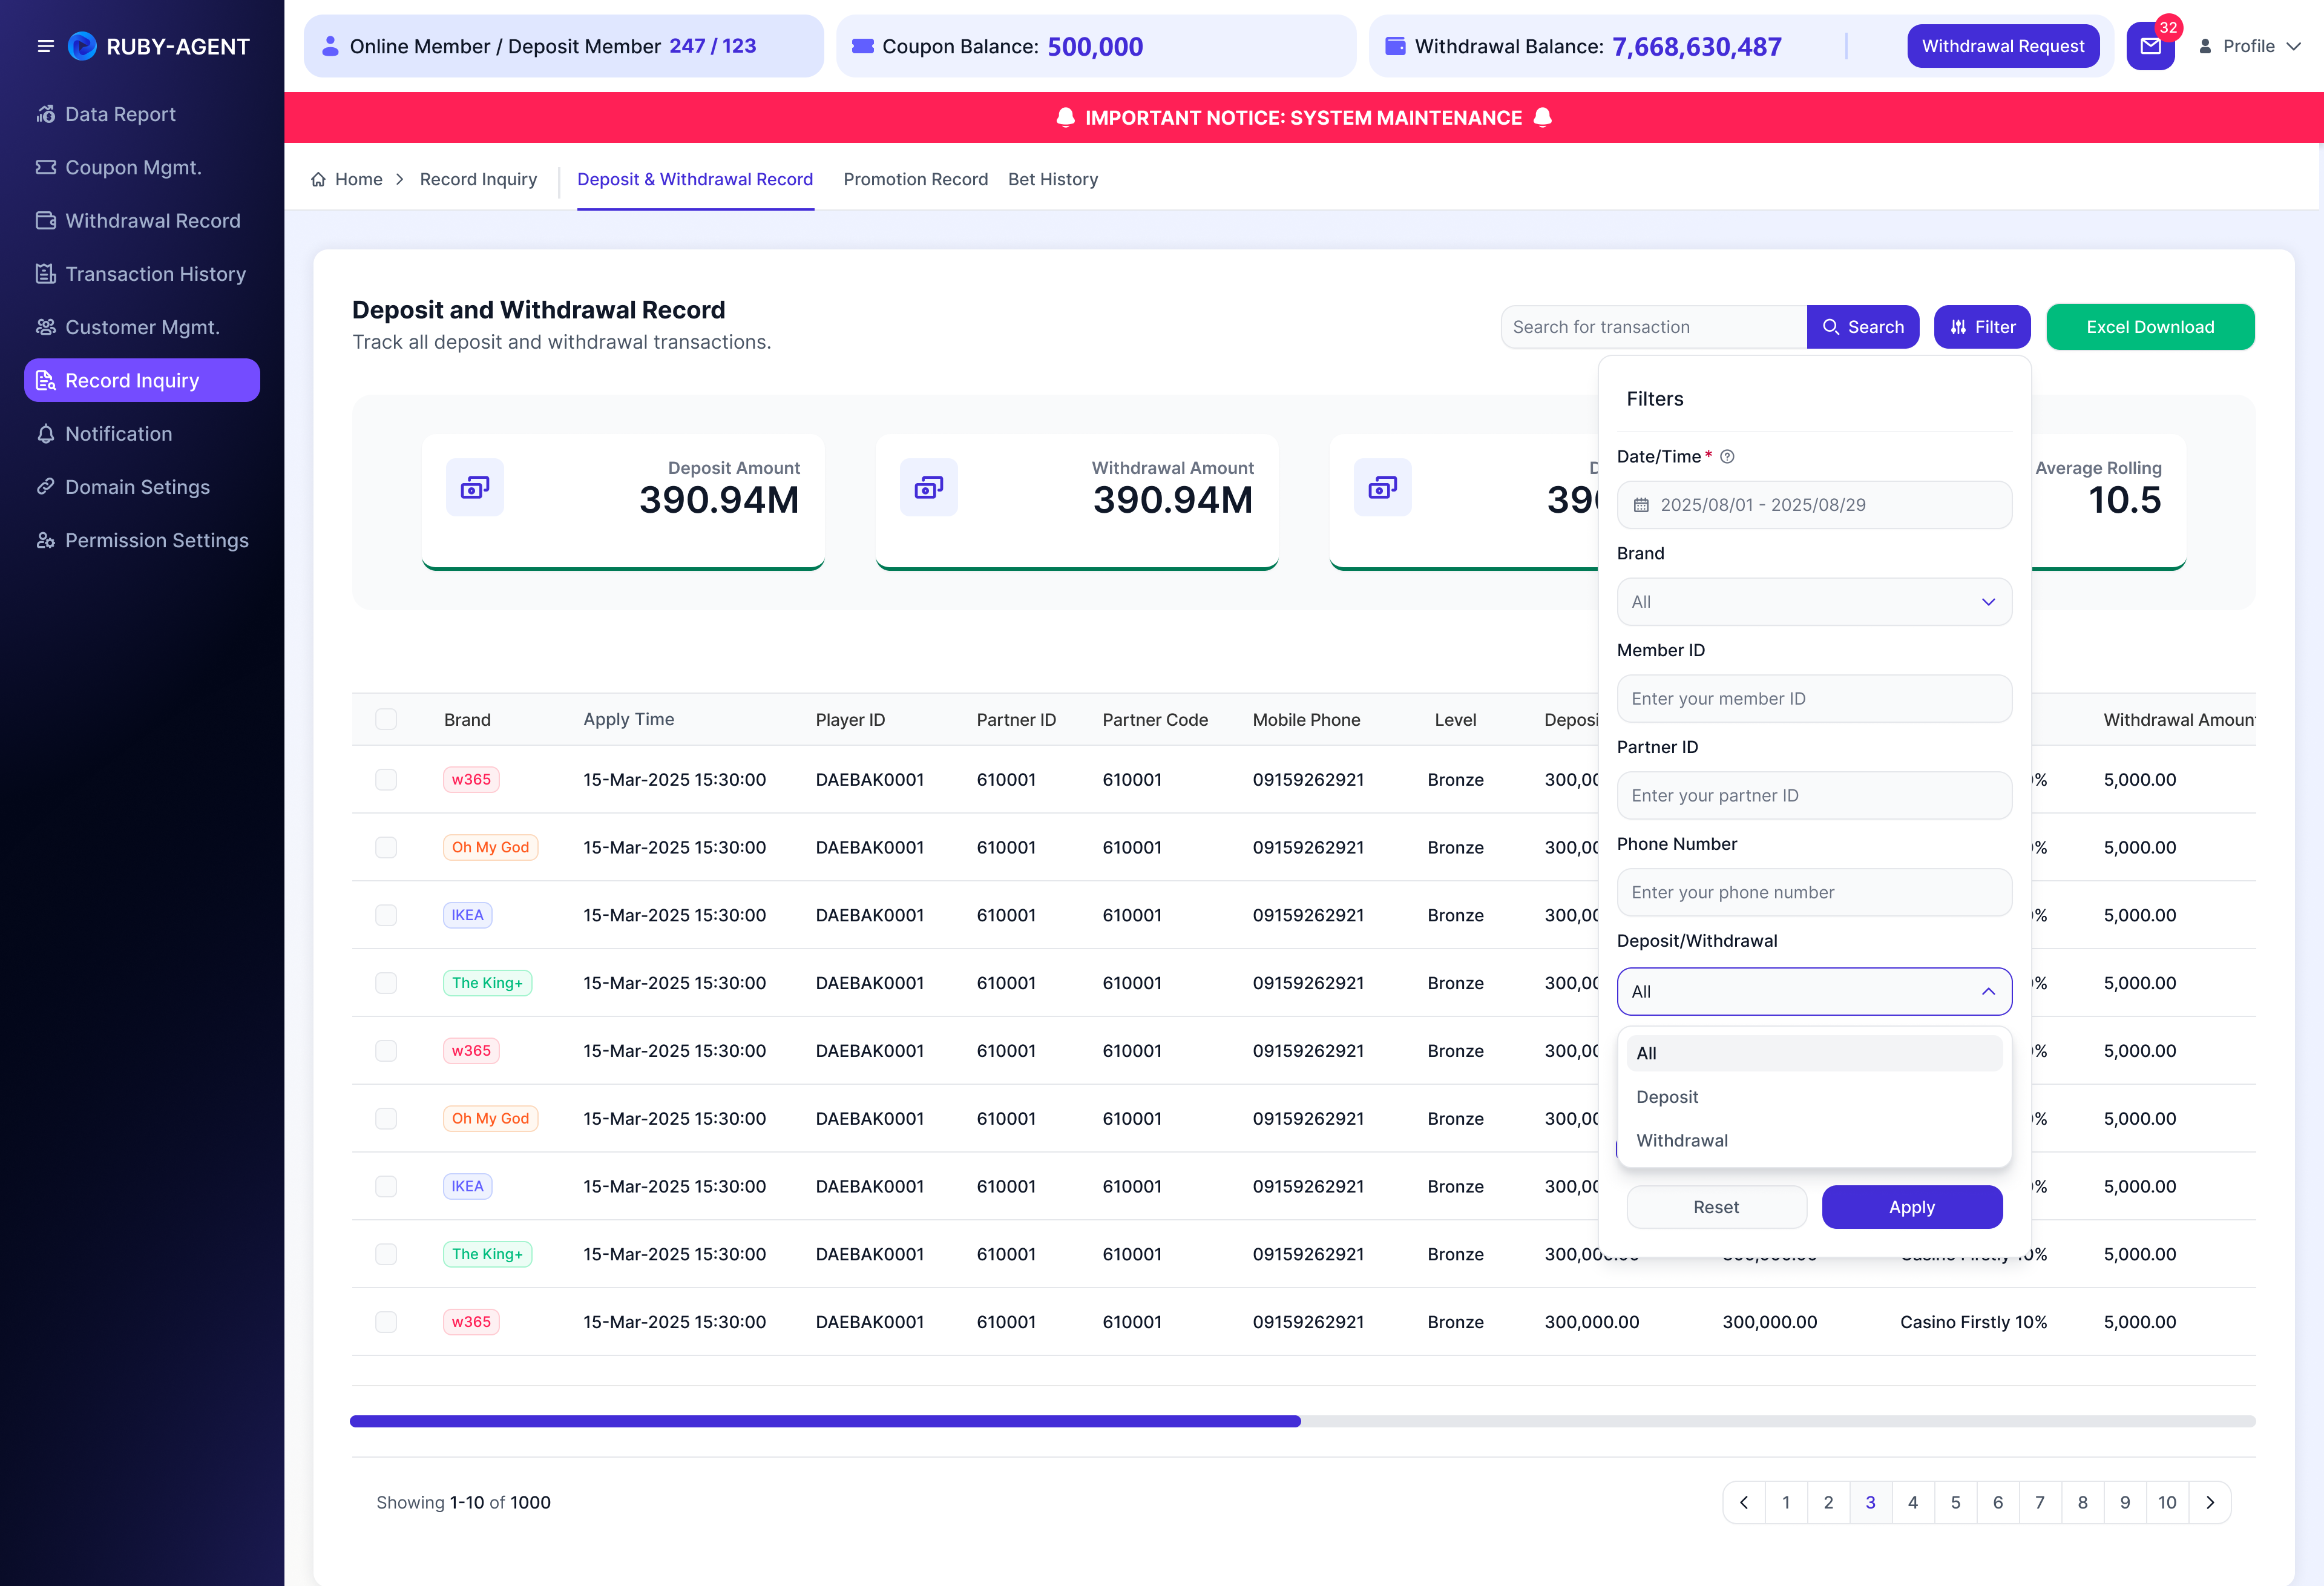Expand the Brand dropdown in Filters
2324x1586 pixels.
tap(1814, 601)
